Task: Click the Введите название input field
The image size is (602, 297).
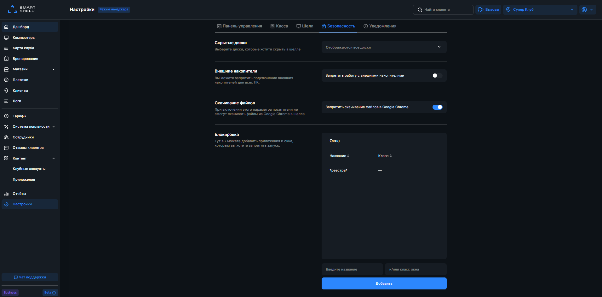Action: click(352, 269)
